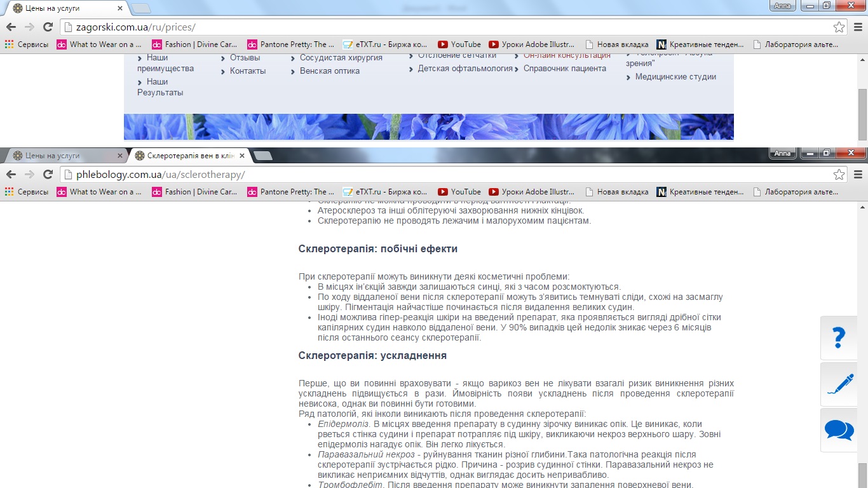Click the zagorski page vertical scrollbar thumb
The image size is (868, 488).
point(862,114)
